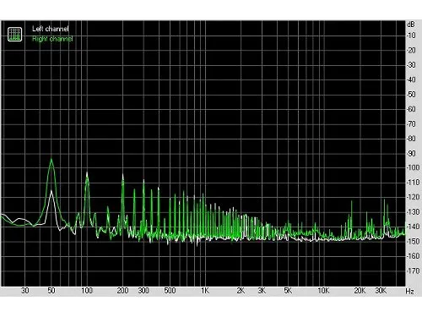Click the dB unit label
Viewport: 422px width, 317px height.
point(411,25)
